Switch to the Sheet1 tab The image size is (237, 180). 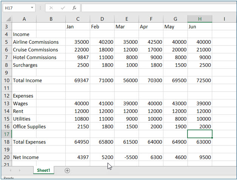coord(43,170)
